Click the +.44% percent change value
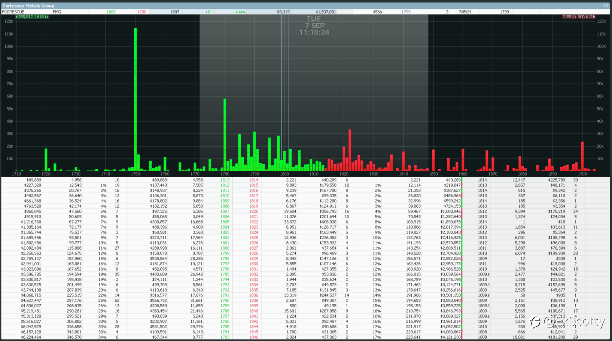Image resolution: width=612 pixels, height=341 pixels. [240, 12]
